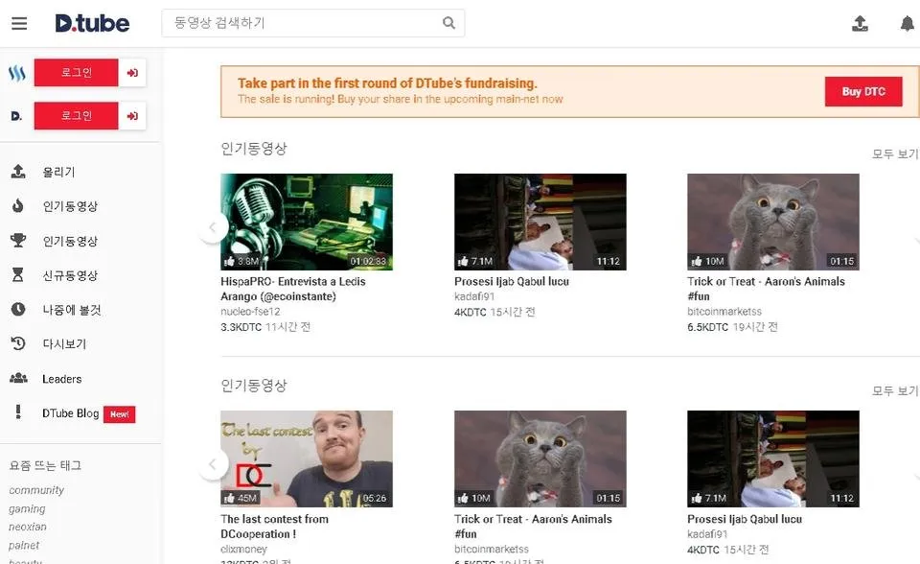Click the history icon beside 다시보기
The image size is (920, 564).
18,343
